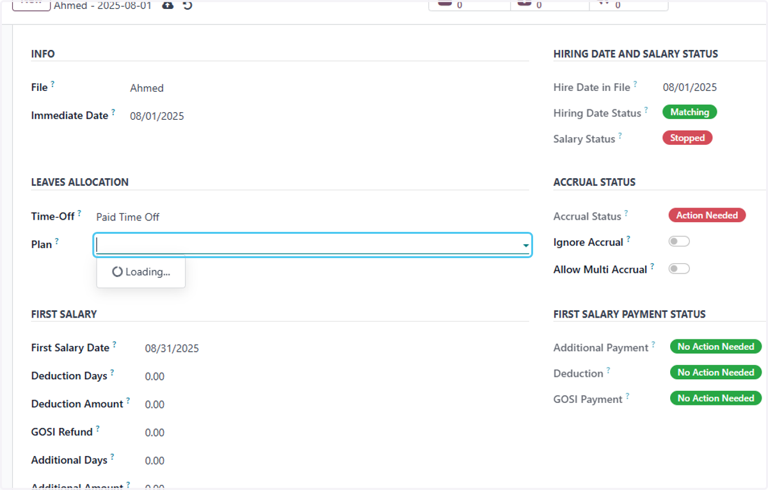Click the Loading... dropdown entry
This screenshot has width=768, height=490.
click(141, 272)
